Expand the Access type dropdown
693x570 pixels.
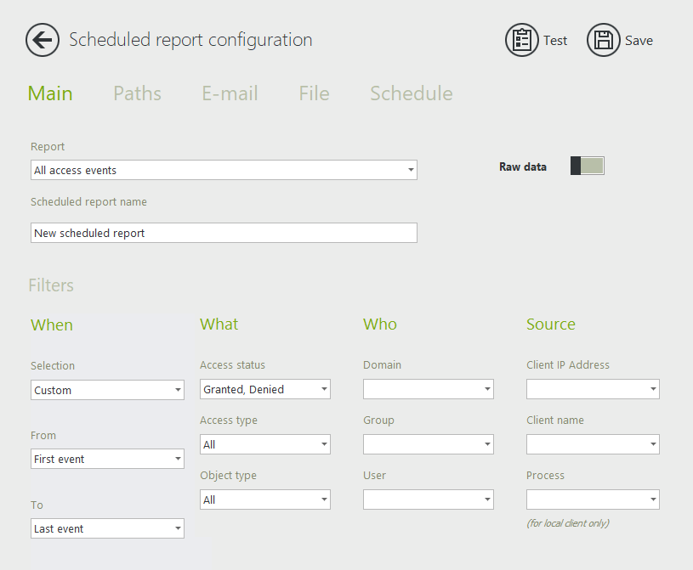265,444
